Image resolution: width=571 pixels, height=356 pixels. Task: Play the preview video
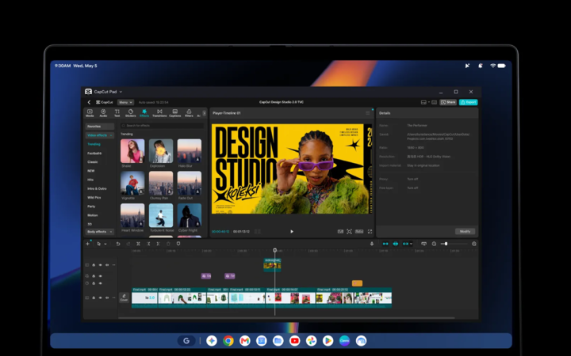[x=292, y=231]
